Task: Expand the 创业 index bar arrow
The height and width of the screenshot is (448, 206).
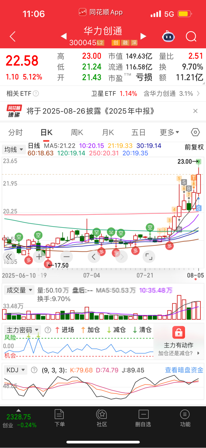Action: coord(19,410)
